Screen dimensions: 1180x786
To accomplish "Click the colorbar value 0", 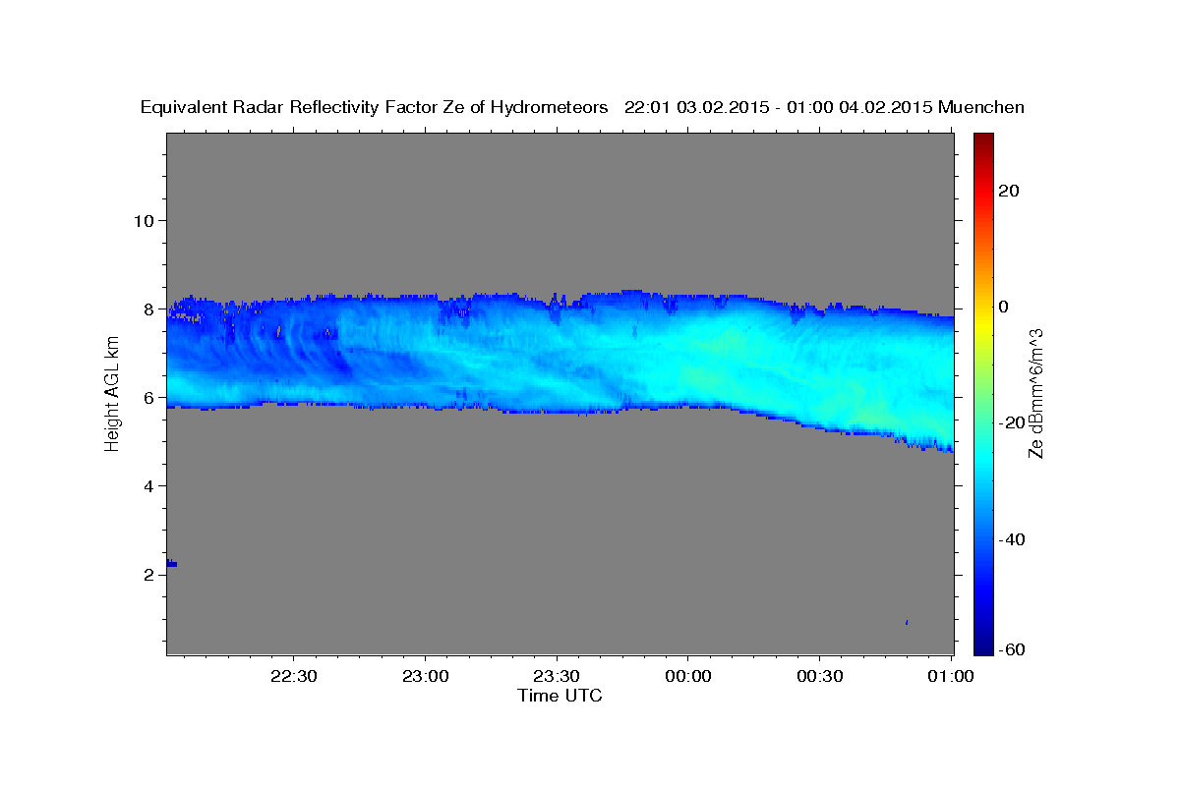I will [1004, 307].
